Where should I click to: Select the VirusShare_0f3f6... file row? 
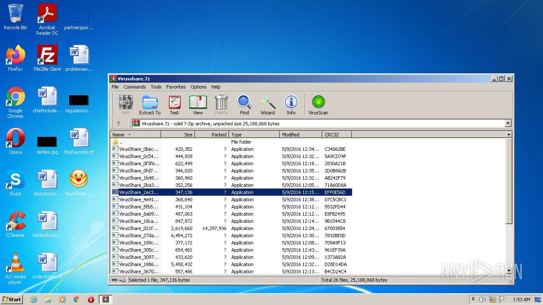[231, 164]
